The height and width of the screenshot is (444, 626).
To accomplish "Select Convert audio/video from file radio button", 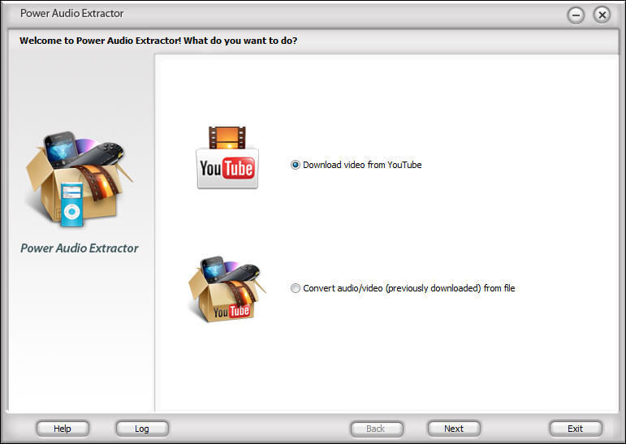I will pos(296,288).
